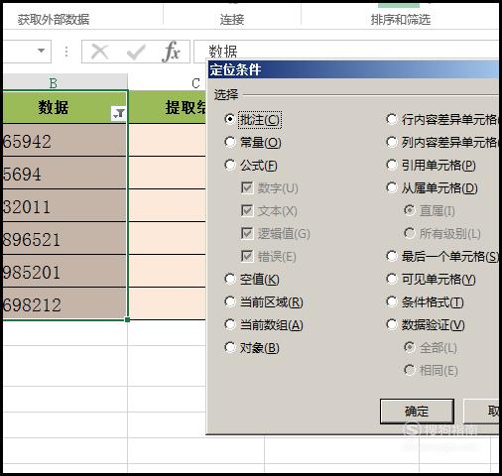Click the cell containing 32011

tap(65, 205)
